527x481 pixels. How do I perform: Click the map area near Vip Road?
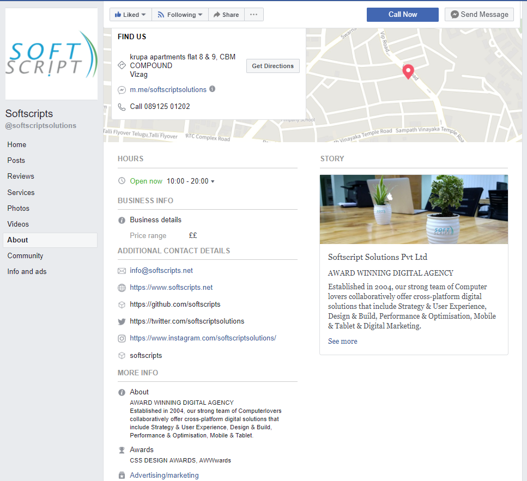tap(385, 41)
